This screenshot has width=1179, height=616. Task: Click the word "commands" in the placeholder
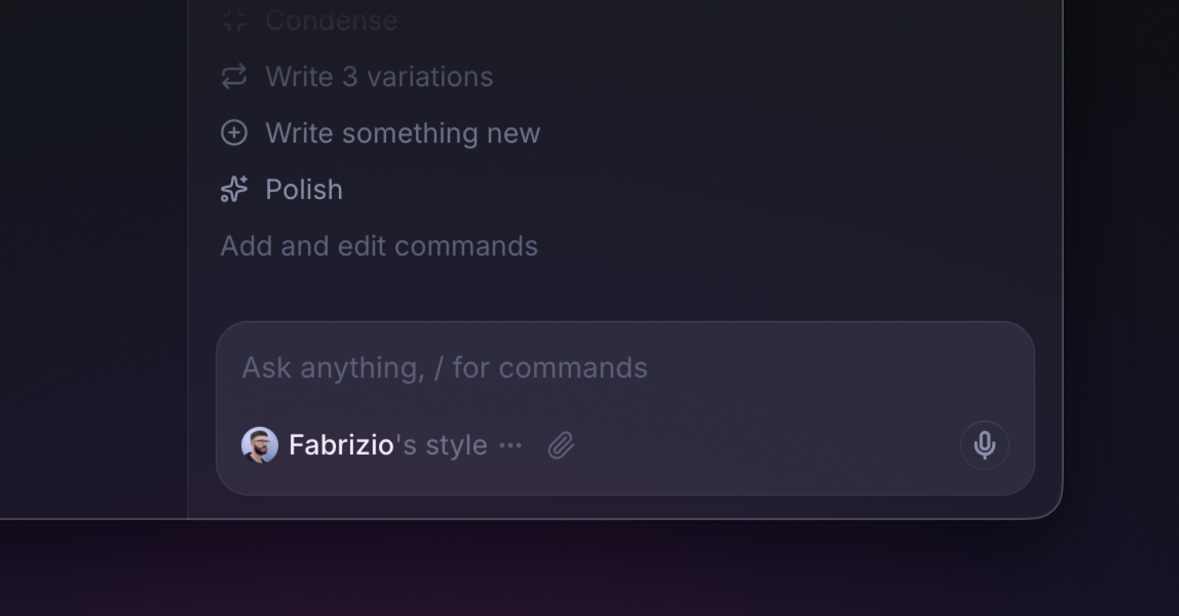click(x=572, y=367)
